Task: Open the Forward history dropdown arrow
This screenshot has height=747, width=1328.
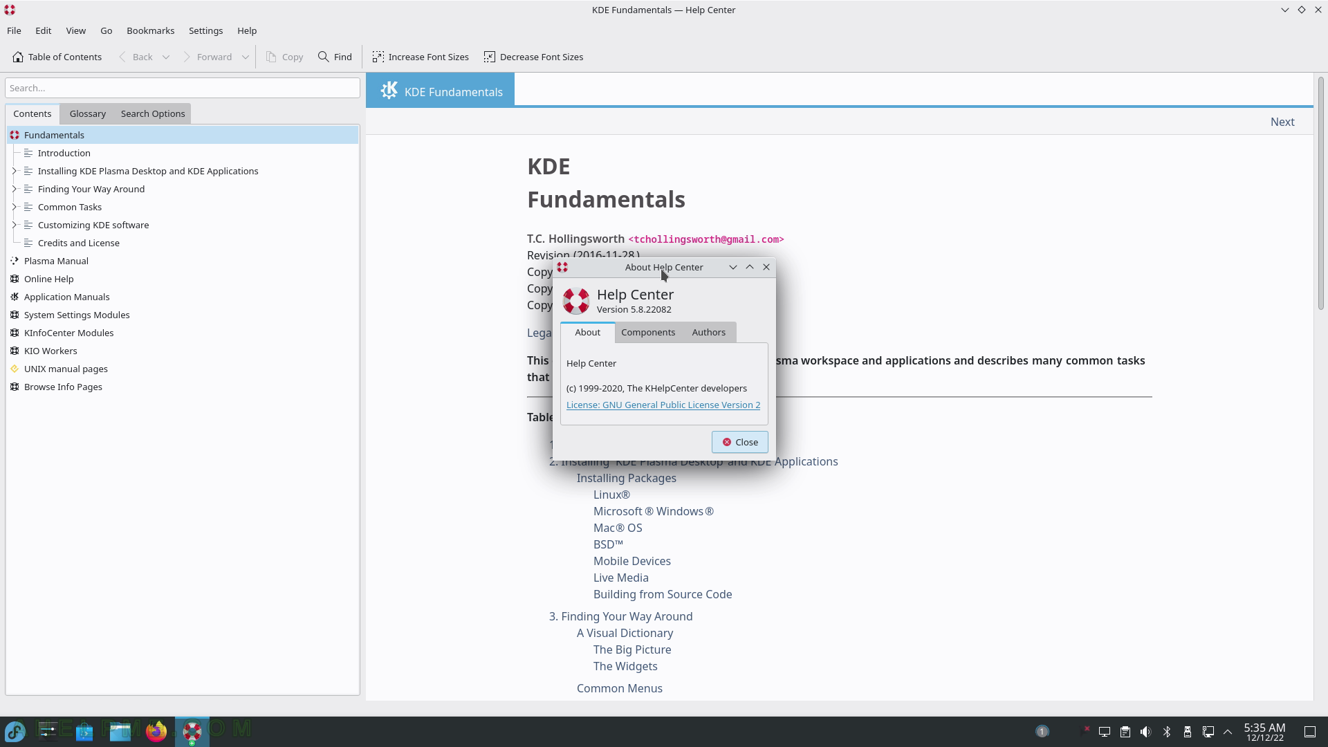Action: (x=246, y=57)
